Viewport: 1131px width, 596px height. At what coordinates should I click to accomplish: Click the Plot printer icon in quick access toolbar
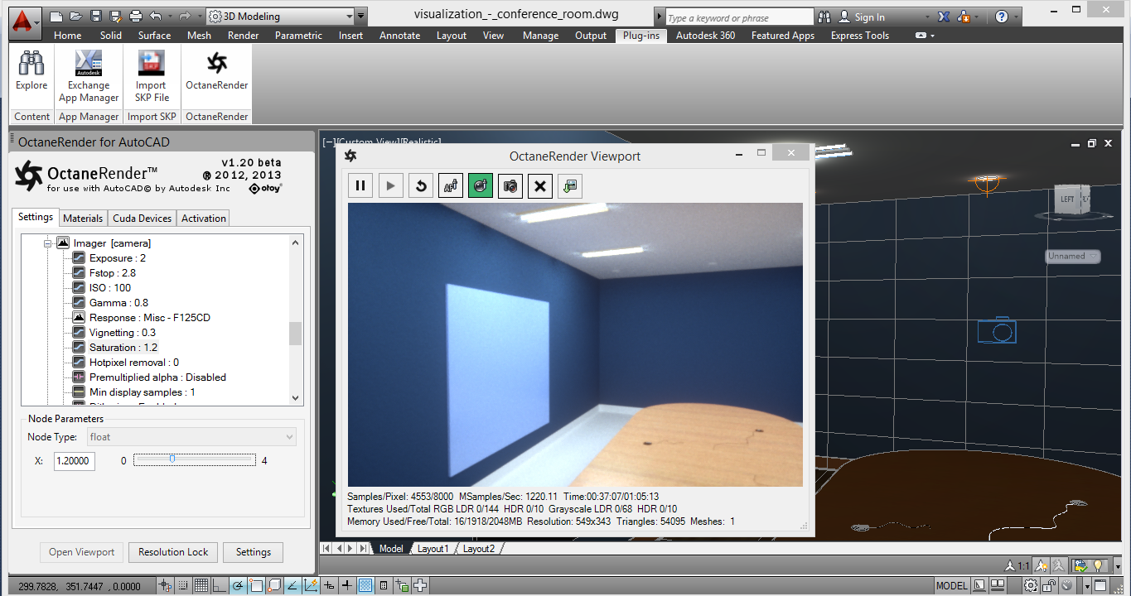pyautogui.click(x=136, y=16)
